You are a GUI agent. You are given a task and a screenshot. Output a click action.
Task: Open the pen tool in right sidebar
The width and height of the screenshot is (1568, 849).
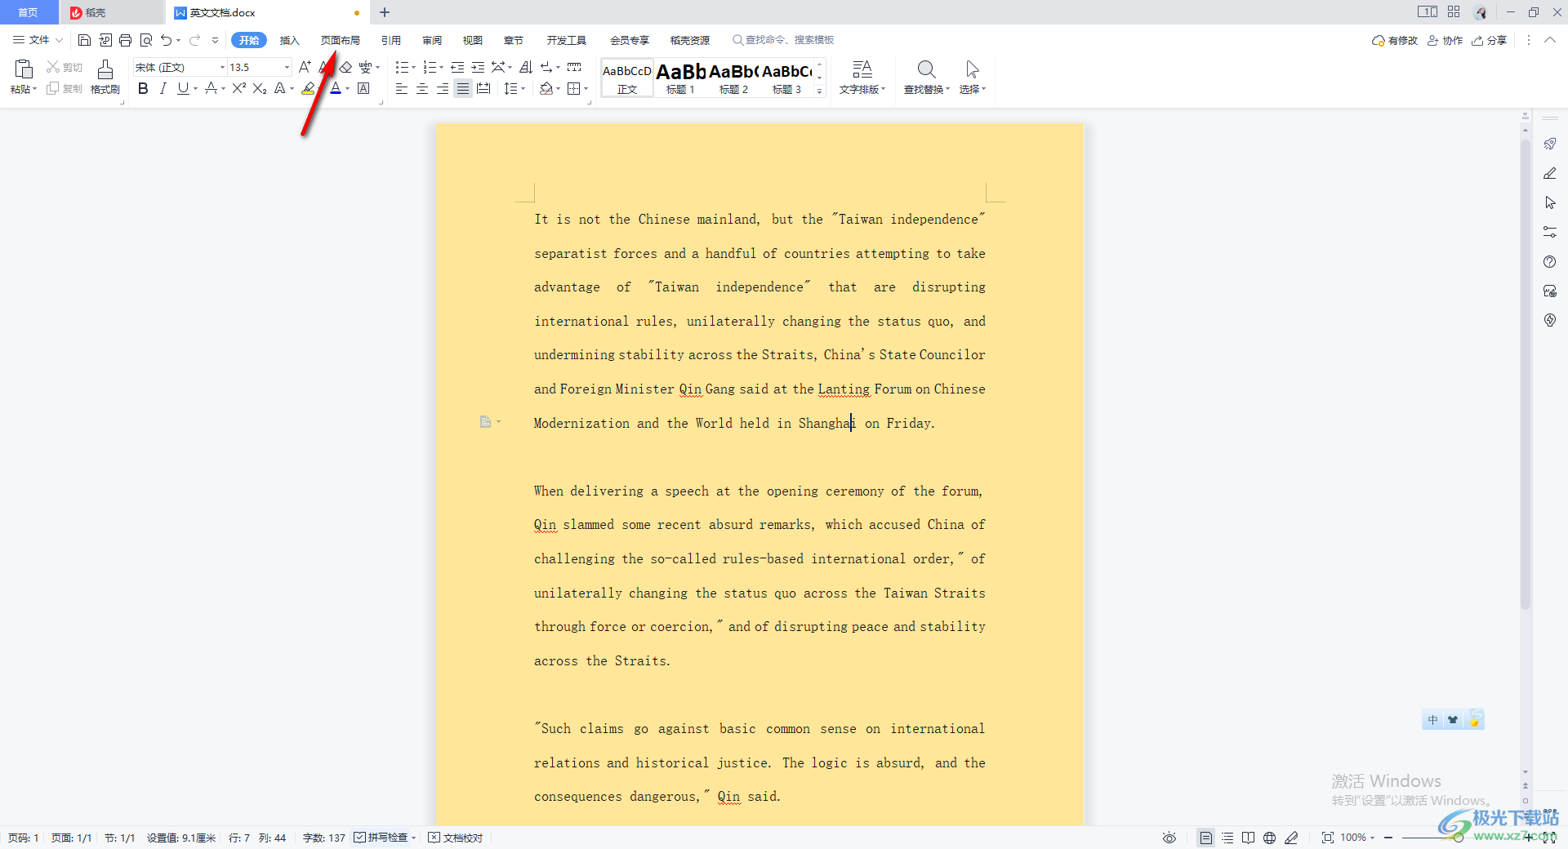point(1550,173)
